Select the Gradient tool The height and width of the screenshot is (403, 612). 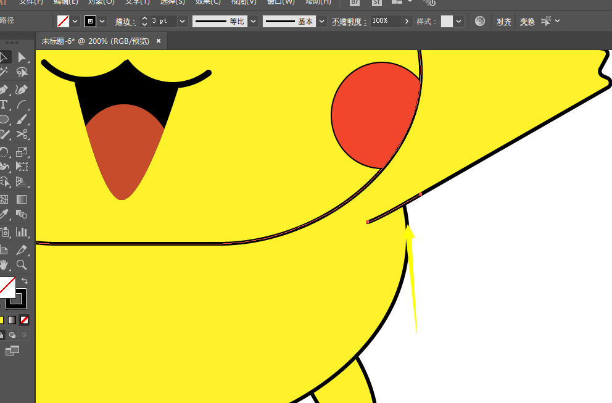coord(22,199)
